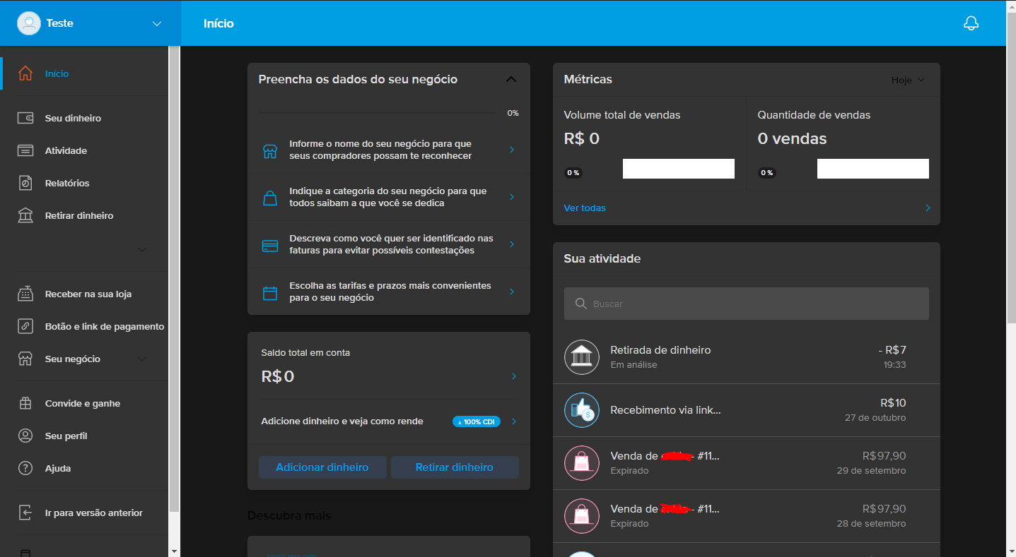Open the Hoje period dropdown in Métricas

(x=908, y=80)
